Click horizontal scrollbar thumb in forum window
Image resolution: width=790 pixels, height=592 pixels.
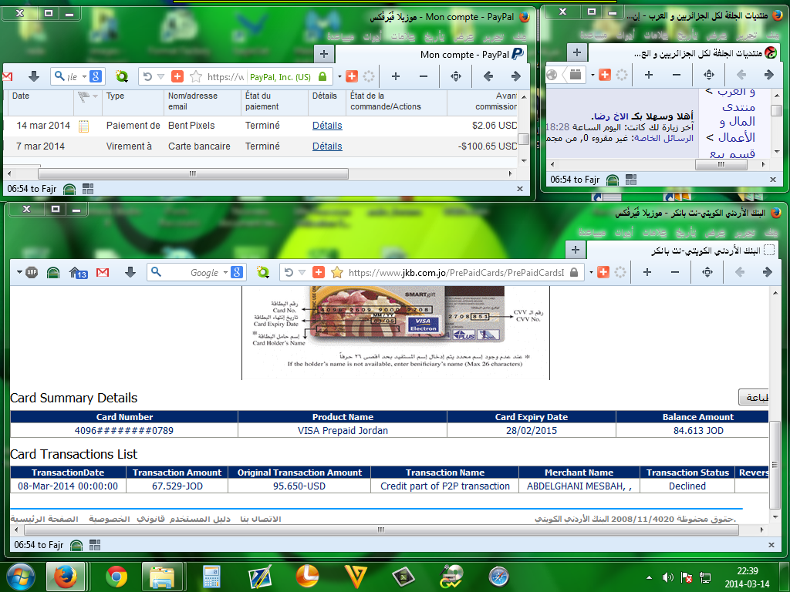pos(721,164)
